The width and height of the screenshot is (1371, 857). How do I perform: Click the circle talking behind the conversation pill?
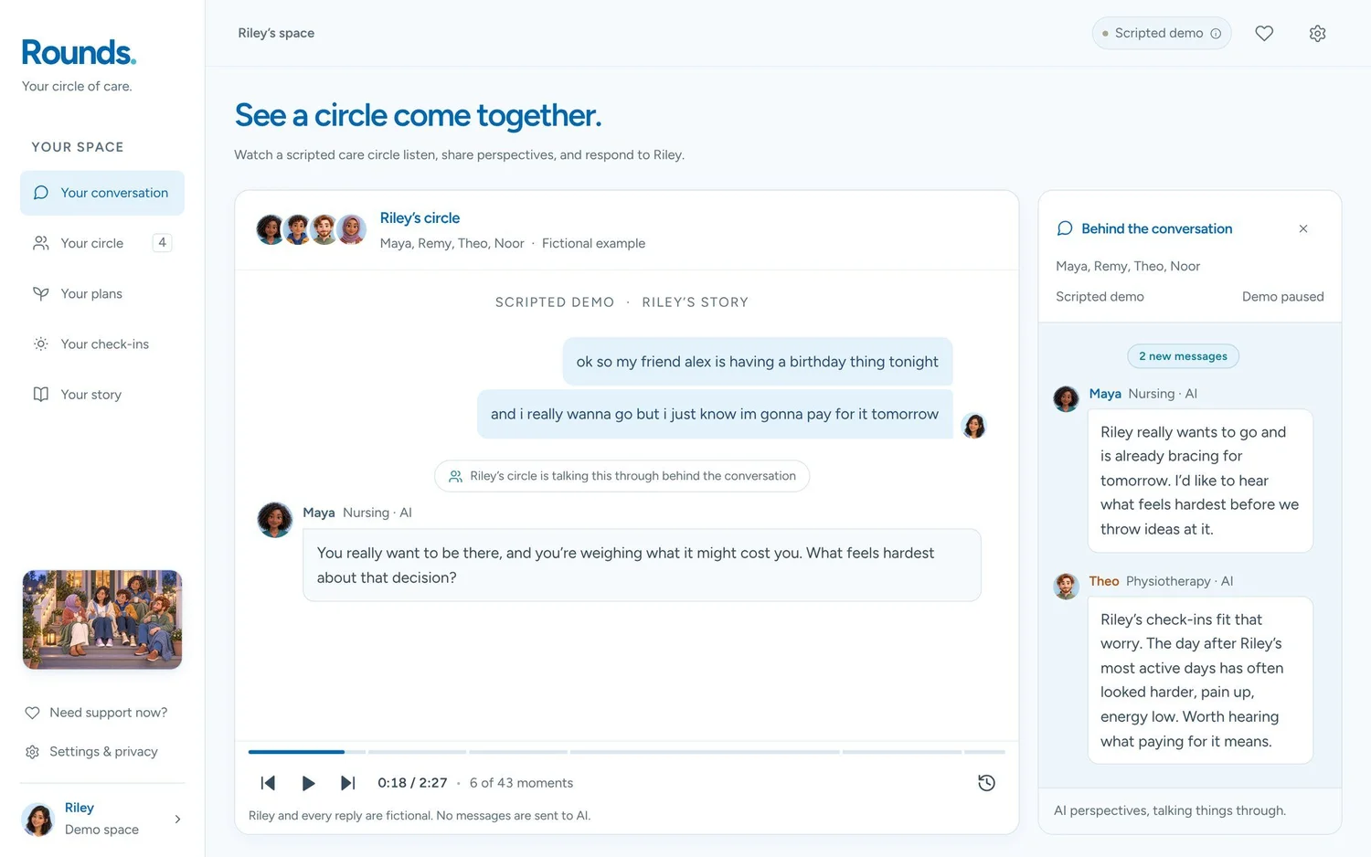[x=622, y=476]
